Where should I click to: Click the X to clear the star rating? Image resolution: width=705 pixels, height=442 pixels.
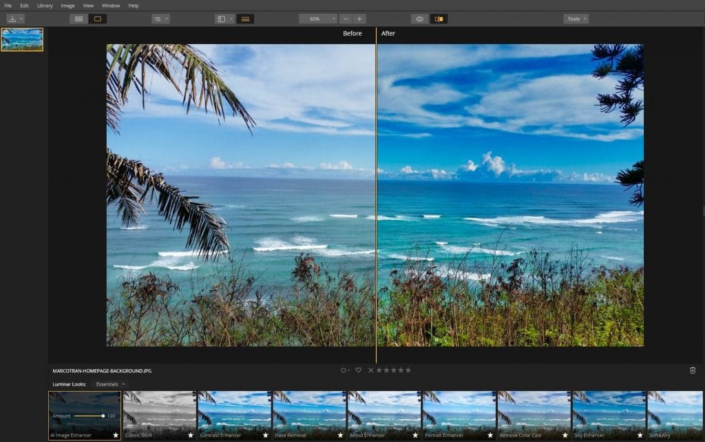pos(370,370)
